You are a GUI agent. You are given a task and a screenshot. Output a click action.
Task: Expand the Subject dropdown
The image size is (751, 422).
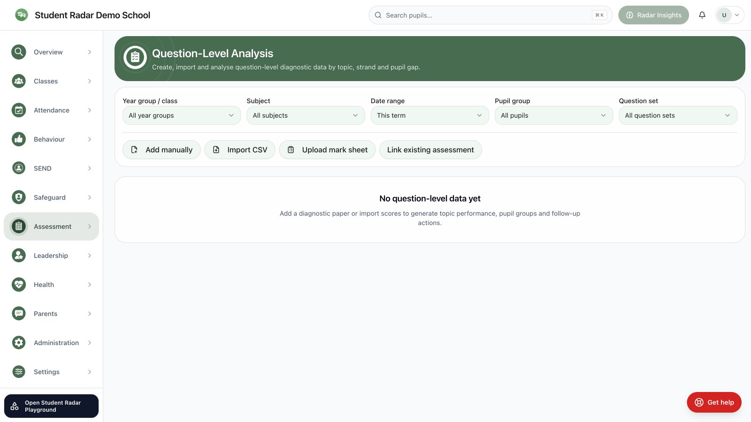(306, 115)
